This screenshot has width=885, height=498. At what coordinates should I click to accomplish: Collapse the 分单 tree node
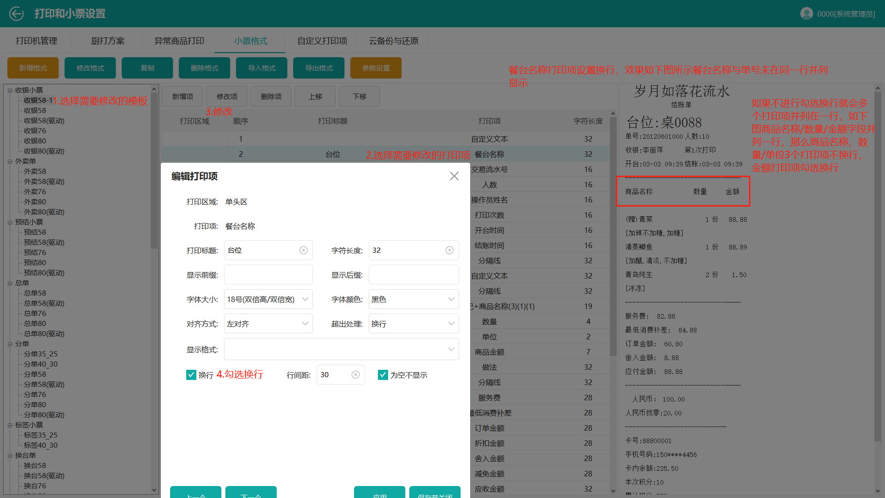10,344
